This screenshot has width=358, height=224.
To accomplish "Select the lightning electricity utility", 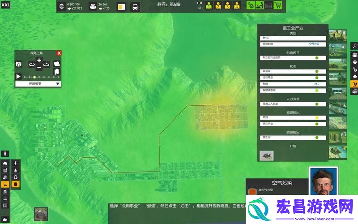I will pos(16,164).
